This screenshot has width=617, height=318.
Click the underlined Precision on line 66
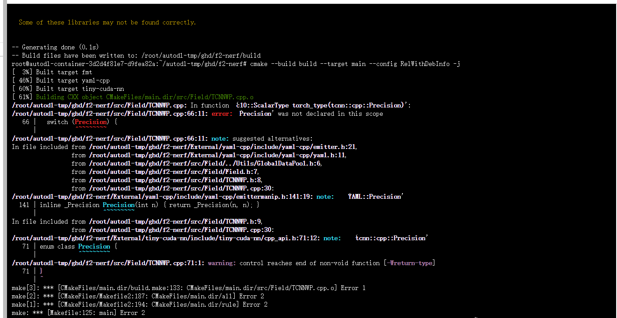click(x=91, y=122)
